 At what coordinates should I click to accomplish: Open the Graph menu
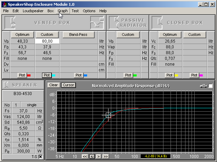tap(63, 11)
